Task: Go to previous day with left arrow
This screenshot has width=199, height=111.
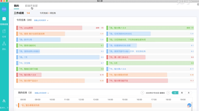Action: [x=142, y=93]
